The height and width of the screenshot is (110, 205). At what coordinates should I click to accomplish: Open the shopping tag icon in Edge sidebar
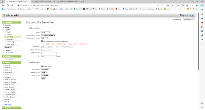(202, 18)
